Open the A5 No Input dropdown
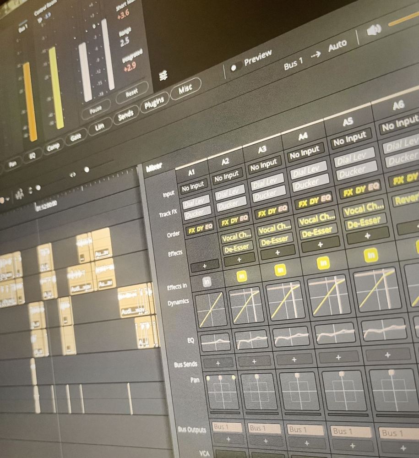This screenshot has height=458, width=419. (349, 139)
